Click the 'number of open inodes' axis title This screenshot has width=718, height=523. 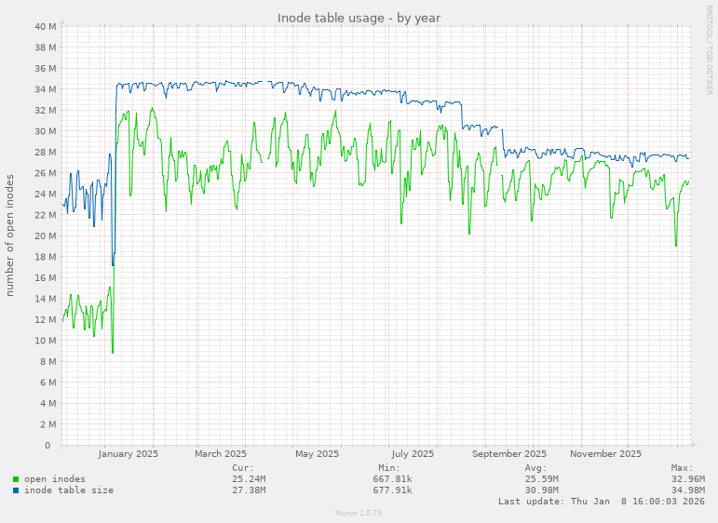click(x=10, y=235)
